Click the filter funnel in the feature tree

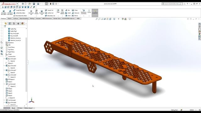(x=5, y=26)
